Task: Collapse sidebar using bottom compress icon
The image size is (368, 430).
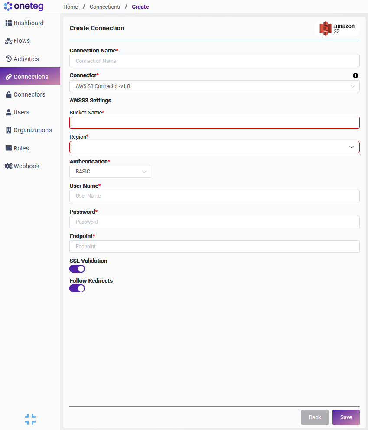Action: pyautogui.click(x=30, y=419)
